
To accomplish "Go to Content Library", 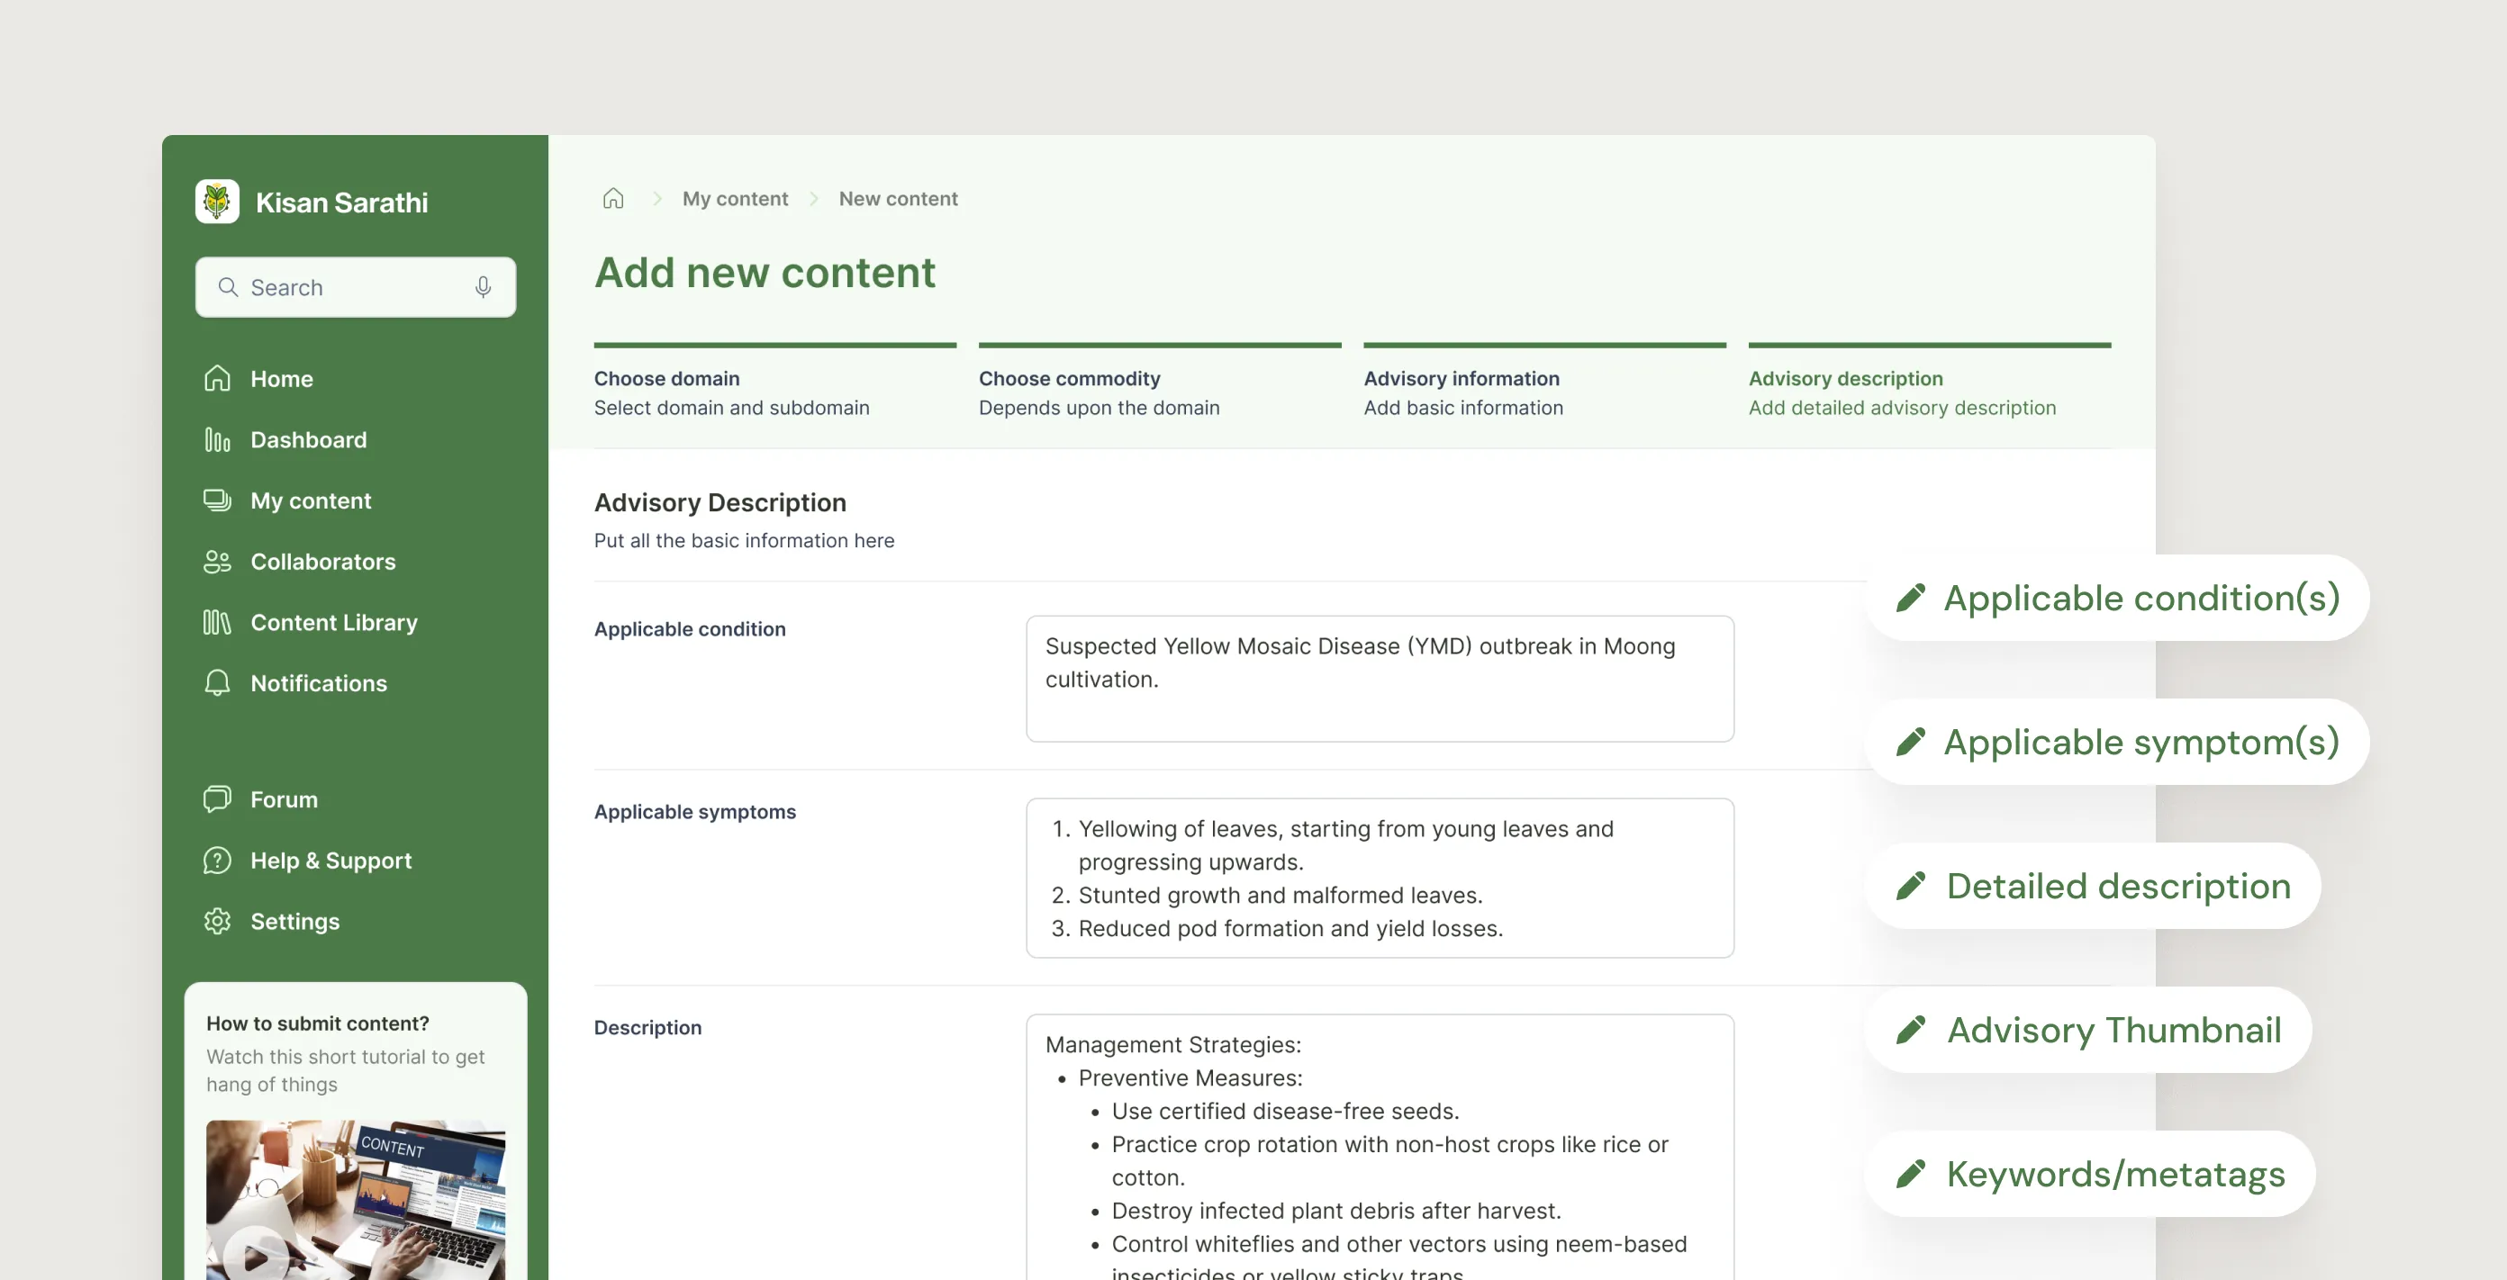I will tap(333, 623).
